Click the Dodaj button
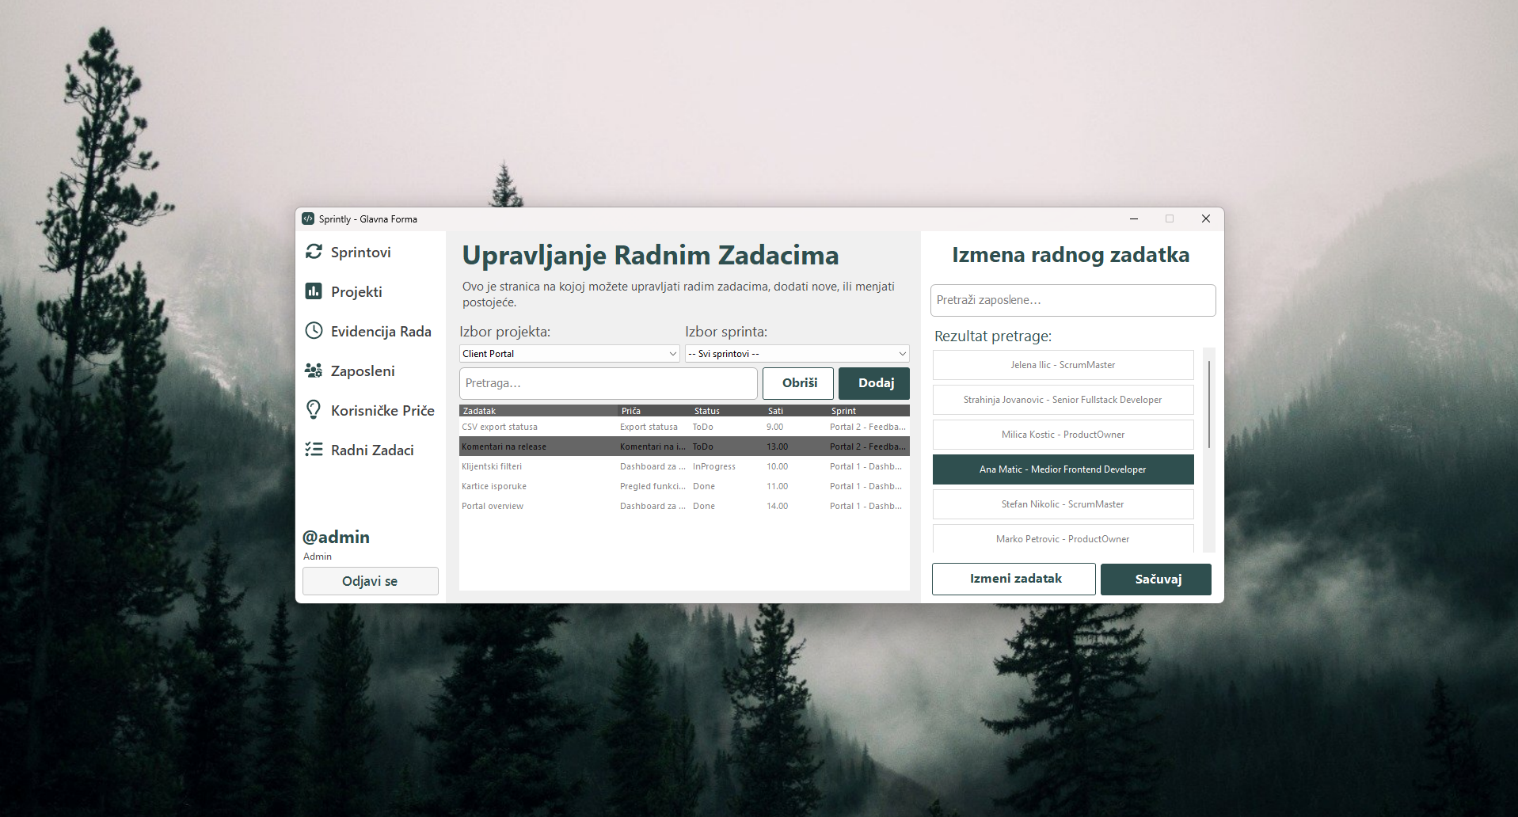Screen dimensions: 1518x817 [874, 383]
